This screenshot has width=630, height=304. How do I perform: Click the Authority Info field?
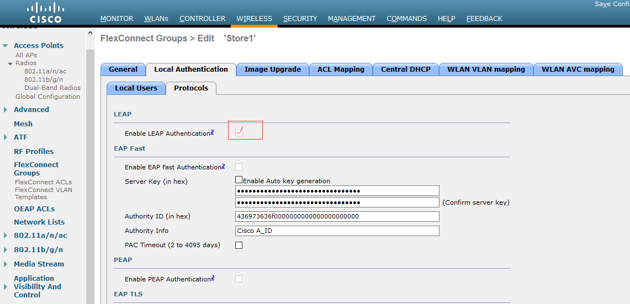pos(337,231)
